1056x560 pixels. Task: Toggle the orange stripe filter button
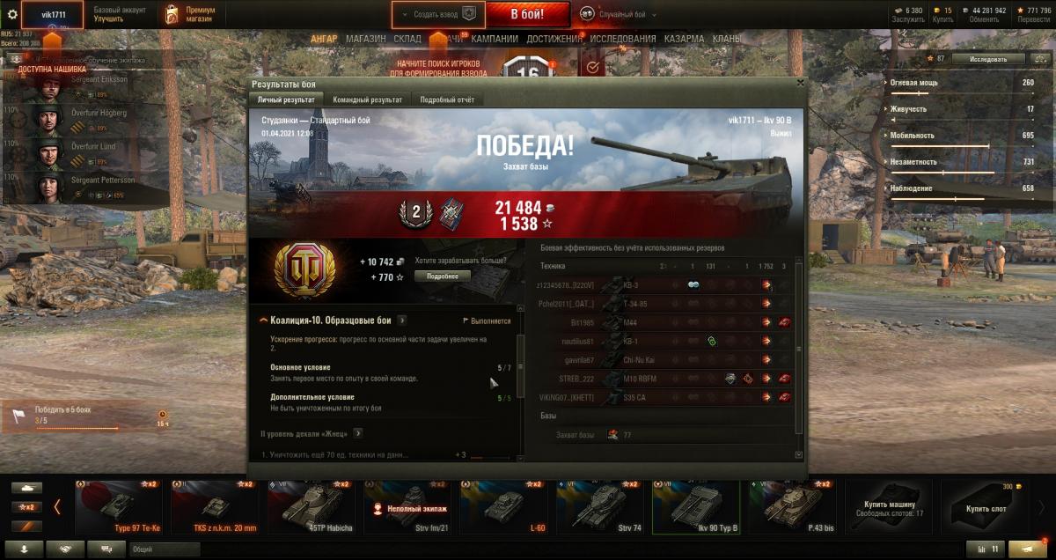pos(27,526)
